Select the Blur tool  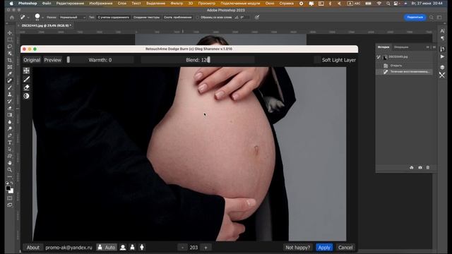click(x=10, y=122)
